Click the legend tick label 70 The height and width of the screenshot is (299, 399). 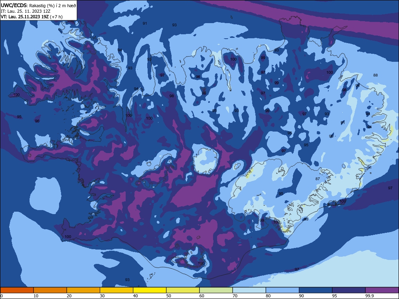click(235, 296)
